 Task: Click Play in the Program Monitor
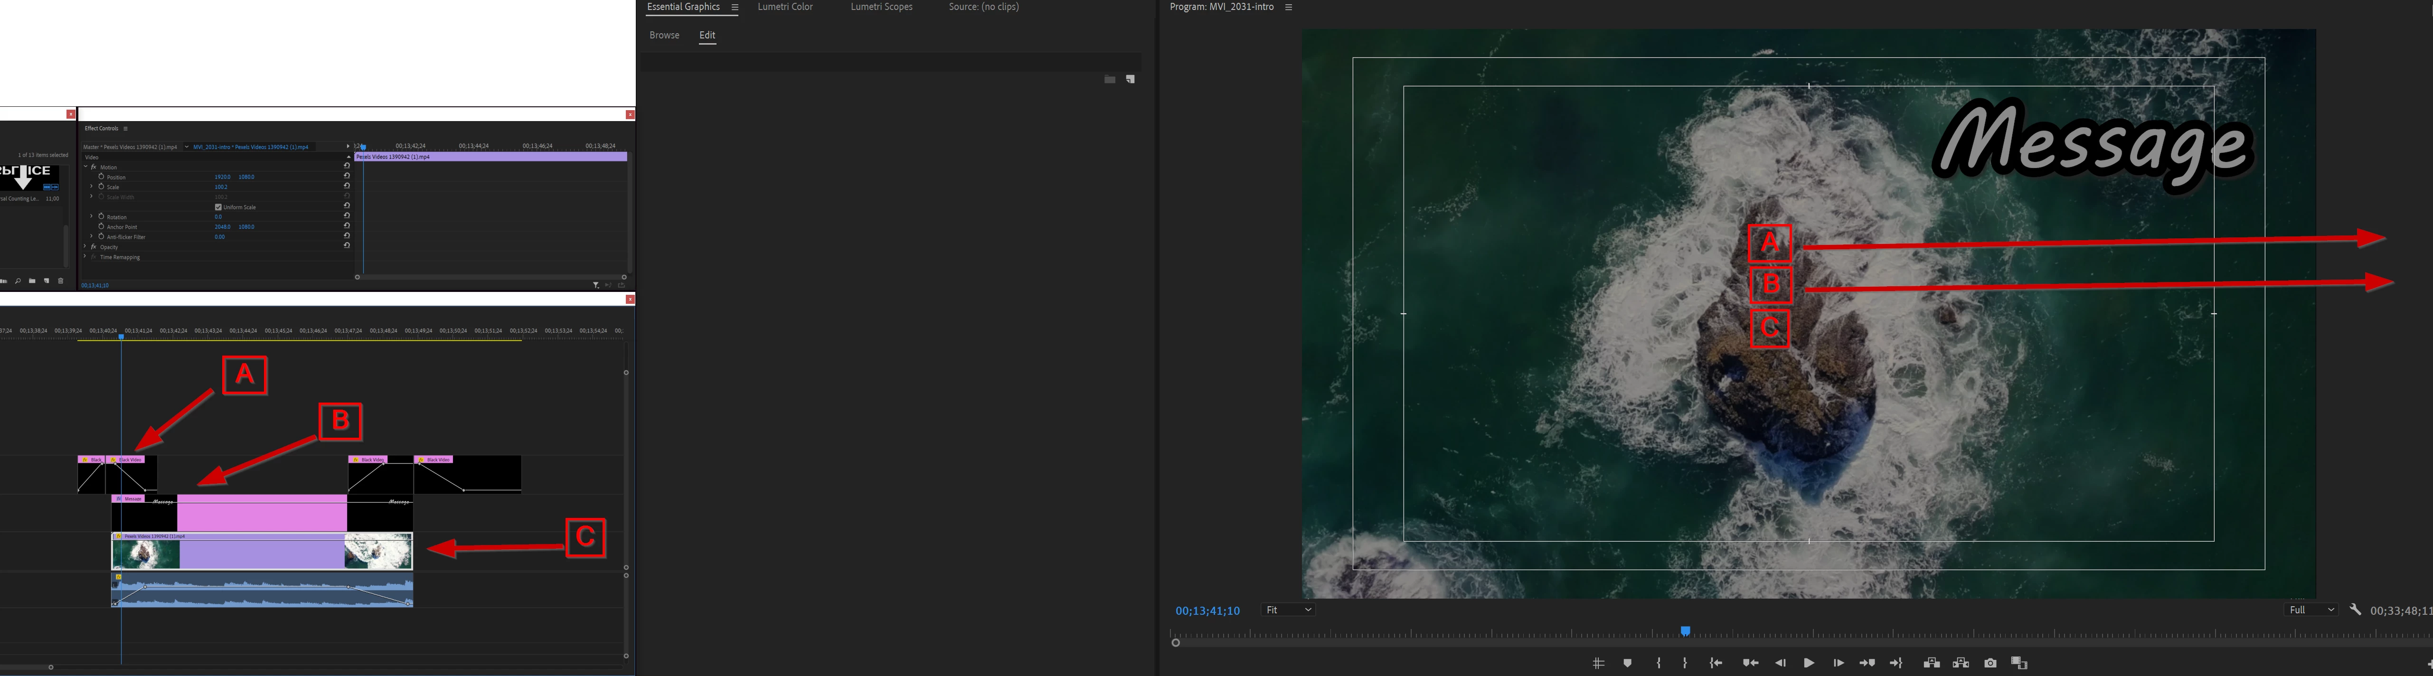(x=1808, y=663)
